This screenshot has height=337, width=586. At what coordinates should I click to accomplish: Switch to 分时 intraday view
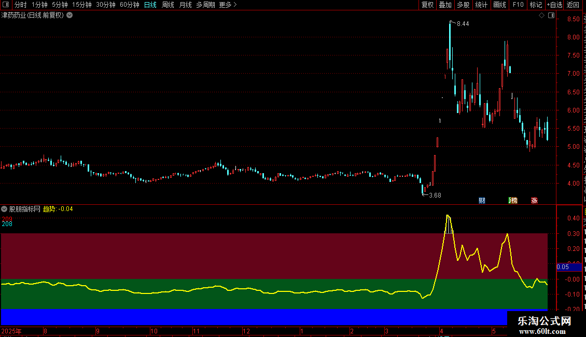tap(21, 5)
